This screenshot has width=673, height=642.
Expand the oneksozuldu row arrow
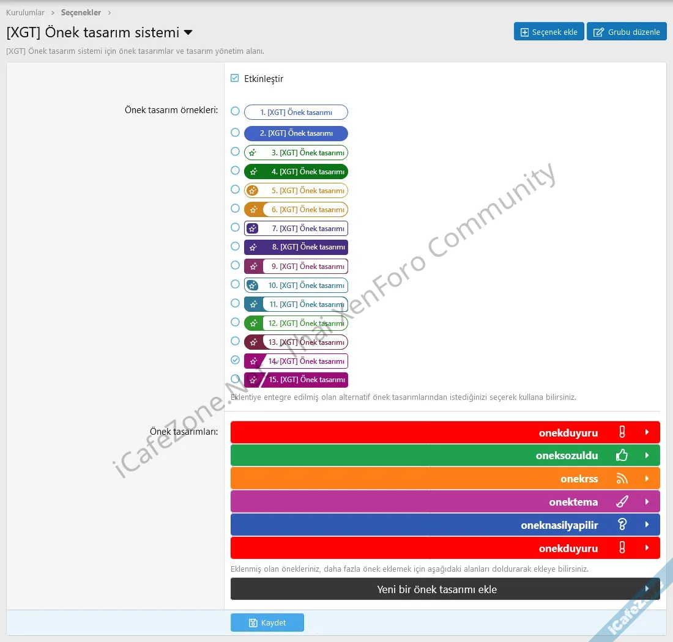[x=647, y=456]
